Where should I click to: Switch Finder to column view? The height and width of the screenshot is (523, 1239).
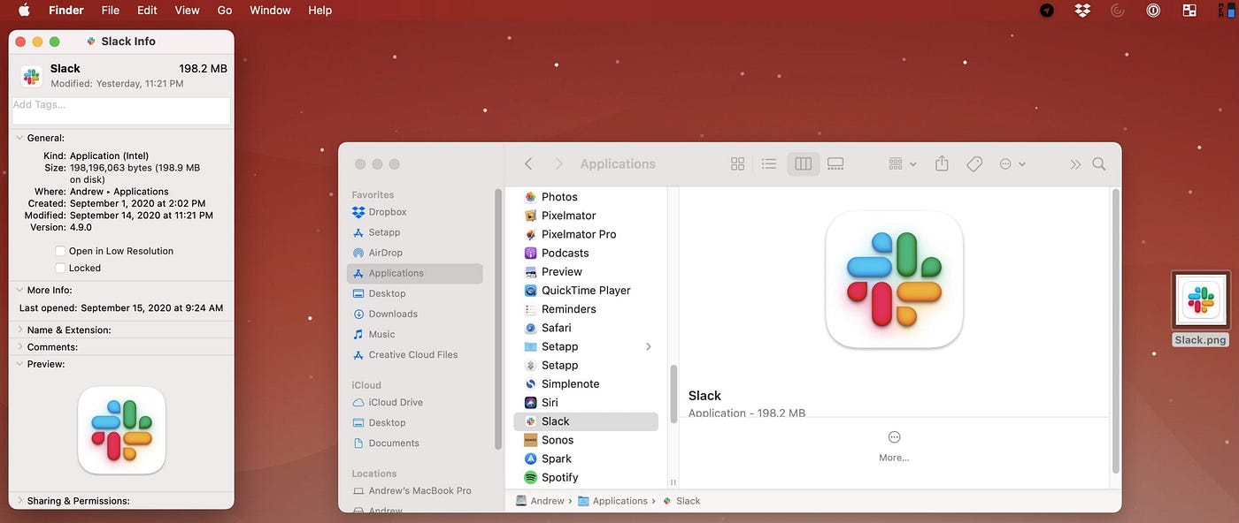coord(804,163)
